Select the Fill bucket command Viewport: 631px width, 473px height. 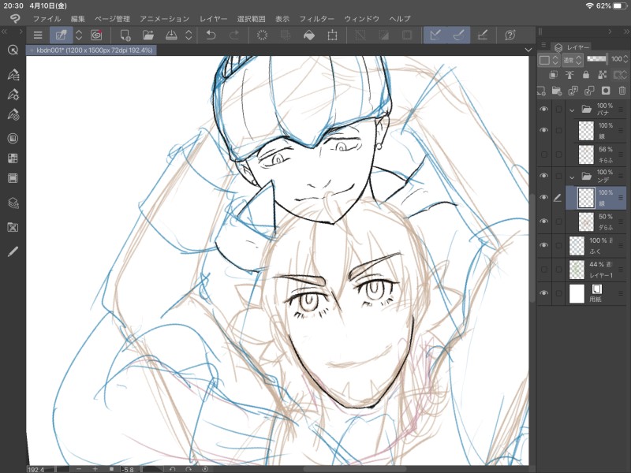pos(309,35)
